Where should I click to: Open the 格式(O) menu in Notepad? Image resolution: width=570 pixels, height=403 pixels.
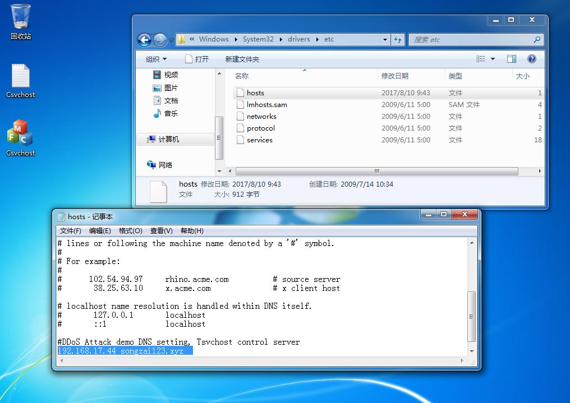130,231
